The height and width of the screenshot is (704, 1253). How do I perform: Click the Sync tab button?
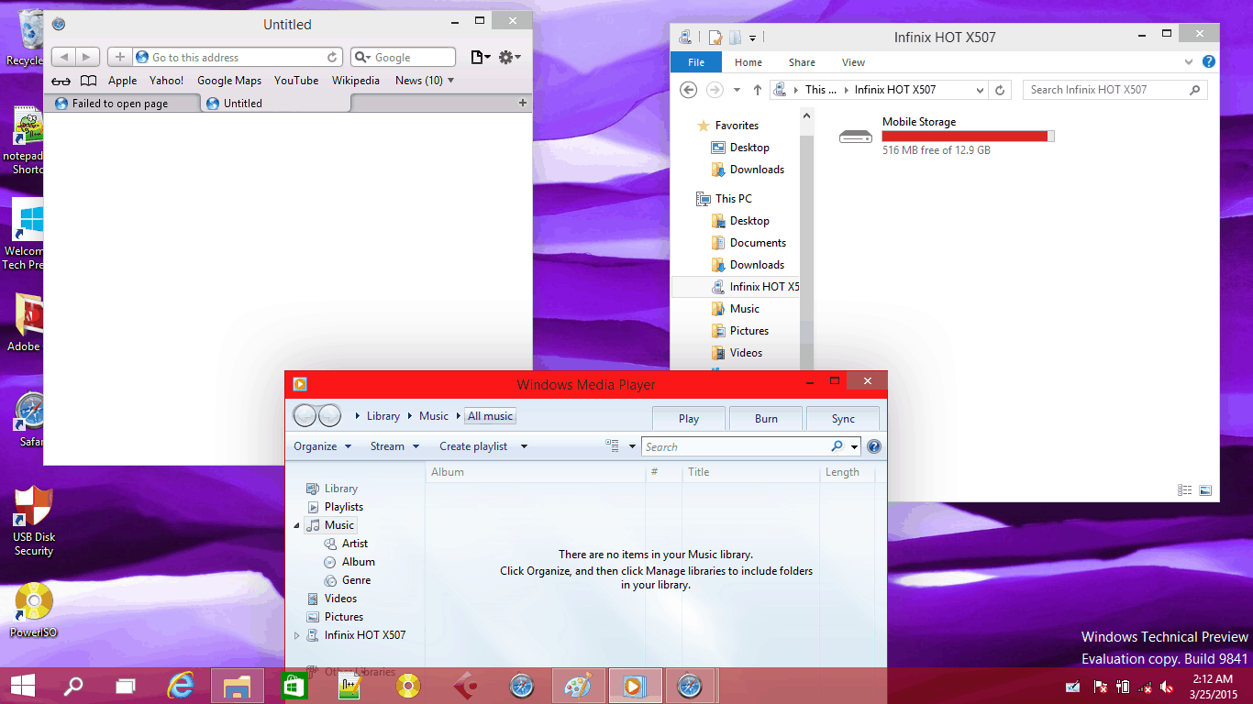pos(842,418)
